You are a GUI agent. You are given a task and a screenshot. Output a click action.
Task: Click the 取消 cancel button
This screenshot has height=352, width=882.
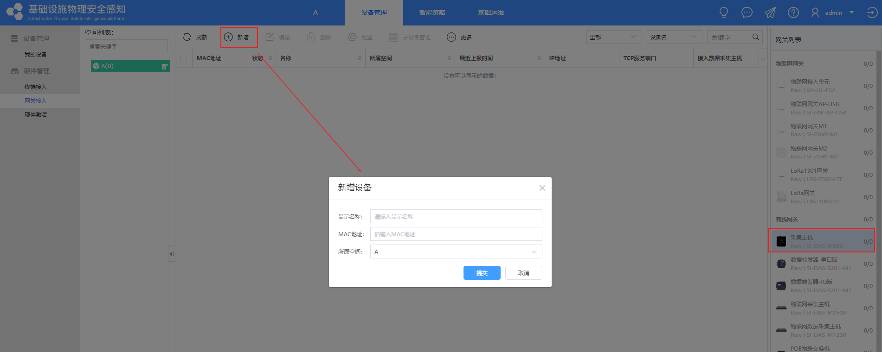coord(523,273)
